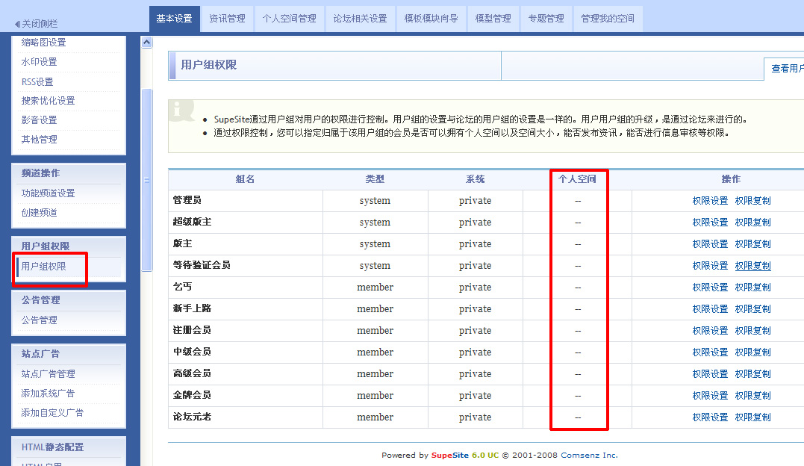Screen dimensions: 804x466
Task: Open 权限设置 for 版主
Action: pos(710,243)
